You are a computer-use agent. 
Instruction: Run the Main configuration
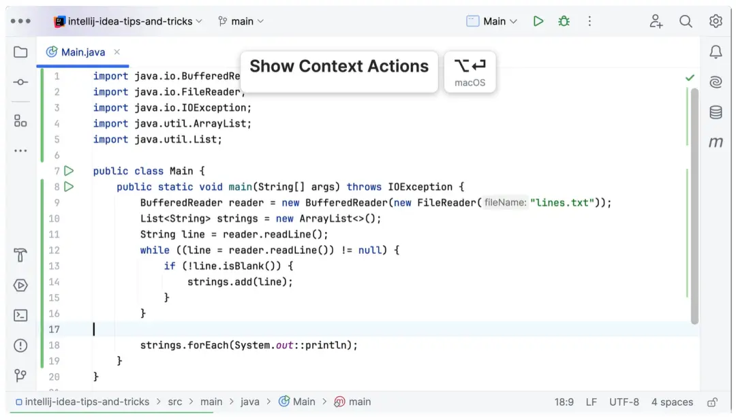coord(538,21)
